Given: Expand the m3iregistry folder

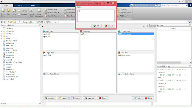Looking at the screenshot, I should coord(1,31).
